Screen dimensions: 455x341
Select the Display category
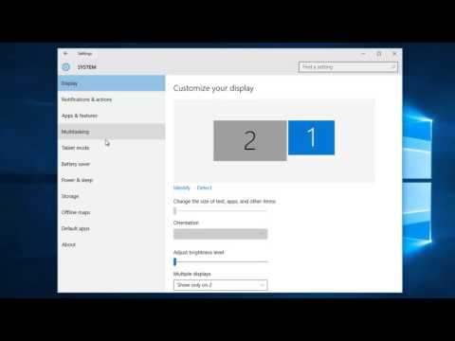111,83
